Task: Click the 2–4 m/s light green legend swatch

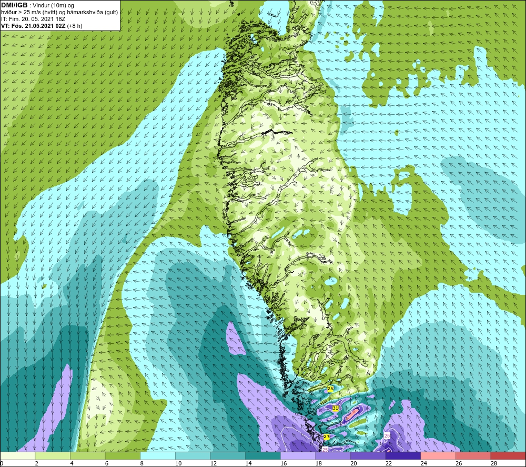Action: coord(52,455)
